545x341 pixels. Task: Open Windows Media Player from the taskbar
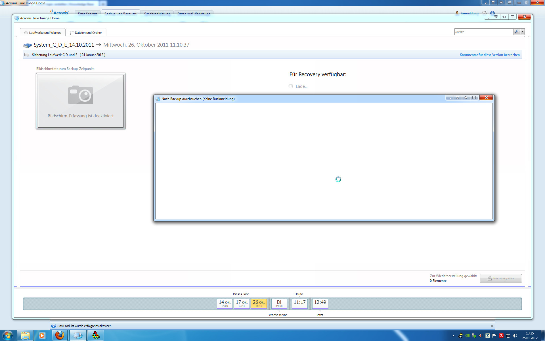42,335
